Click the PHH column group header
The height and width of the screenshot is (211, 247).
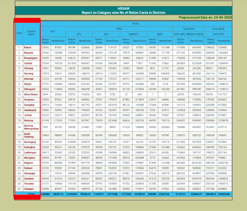(119, 29)
